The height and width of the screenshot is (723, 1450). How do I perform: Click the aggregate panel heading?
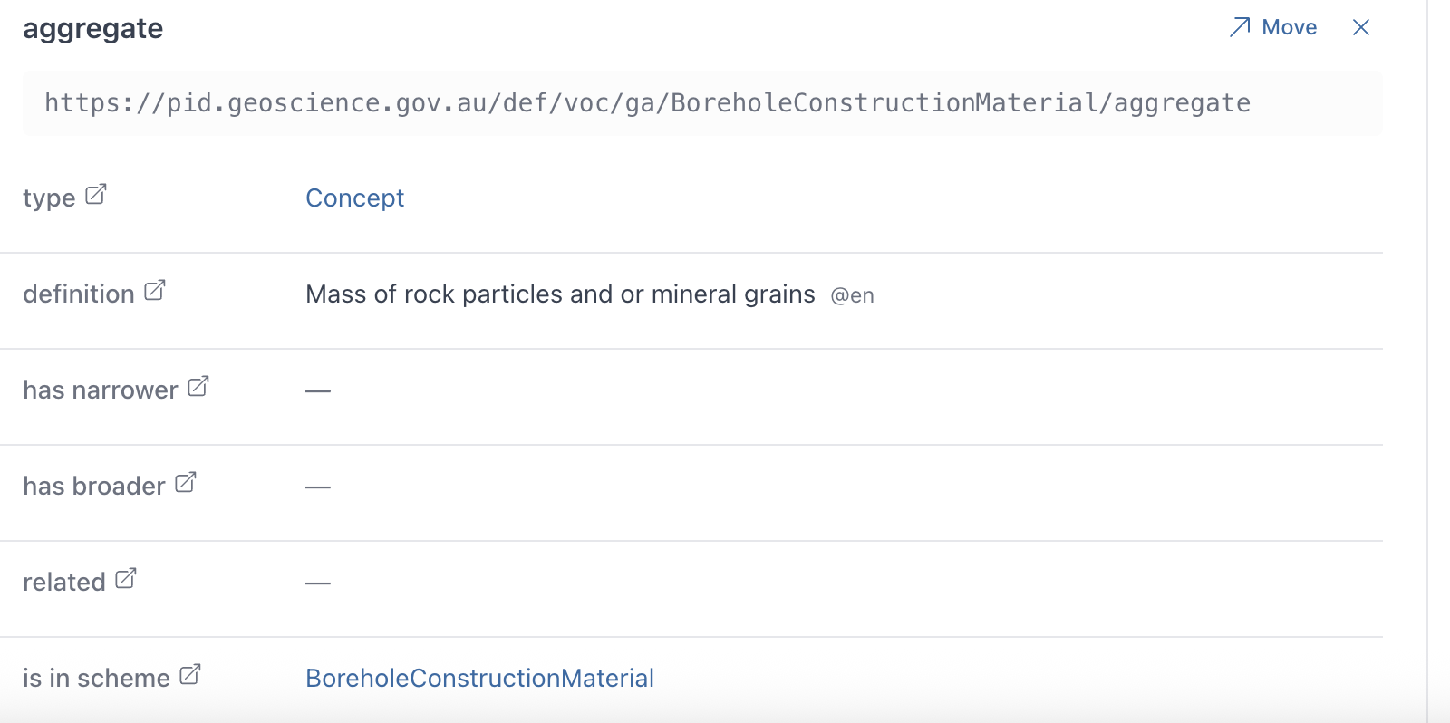click(93, 28)
